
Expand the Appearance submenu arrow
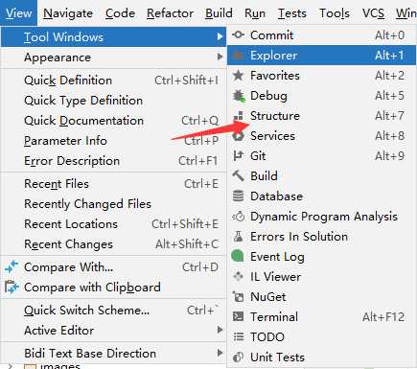tap(220, 58)
